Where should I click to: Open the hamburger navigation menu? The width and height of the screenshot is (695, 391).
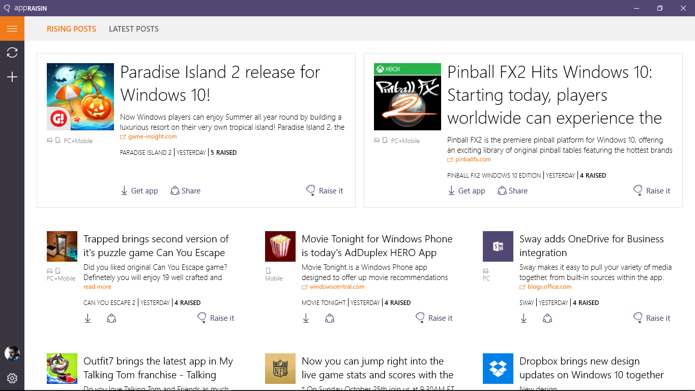coord(12,29)
